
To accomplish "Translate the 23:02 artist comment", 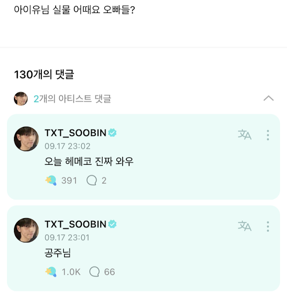I will [244, 135].
